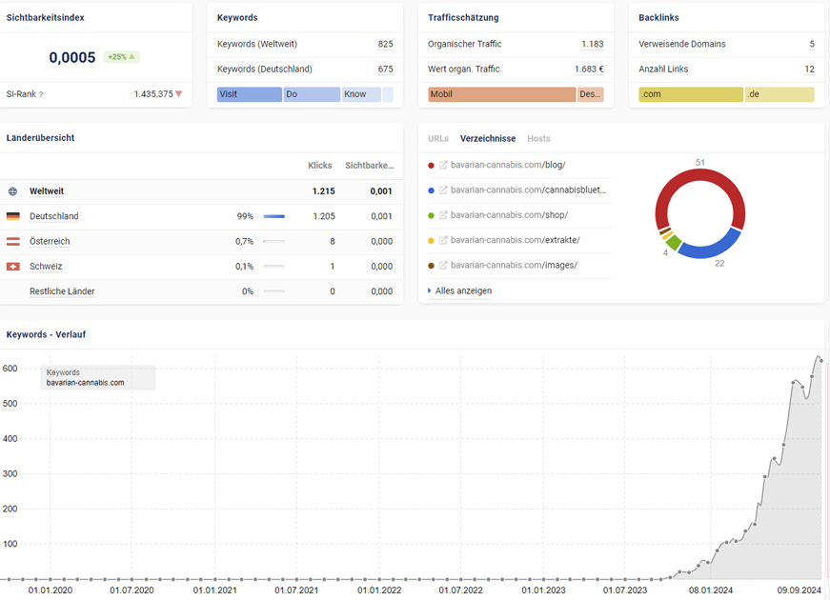This screenshot has width=830, height=600.
Task: Click the .com backlinks TLD bar segment
Action: click(x=690, y=95)
